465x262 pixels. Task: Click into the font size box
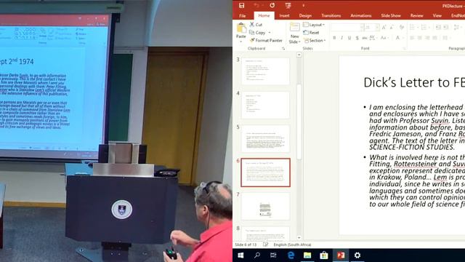coord(369,28)
